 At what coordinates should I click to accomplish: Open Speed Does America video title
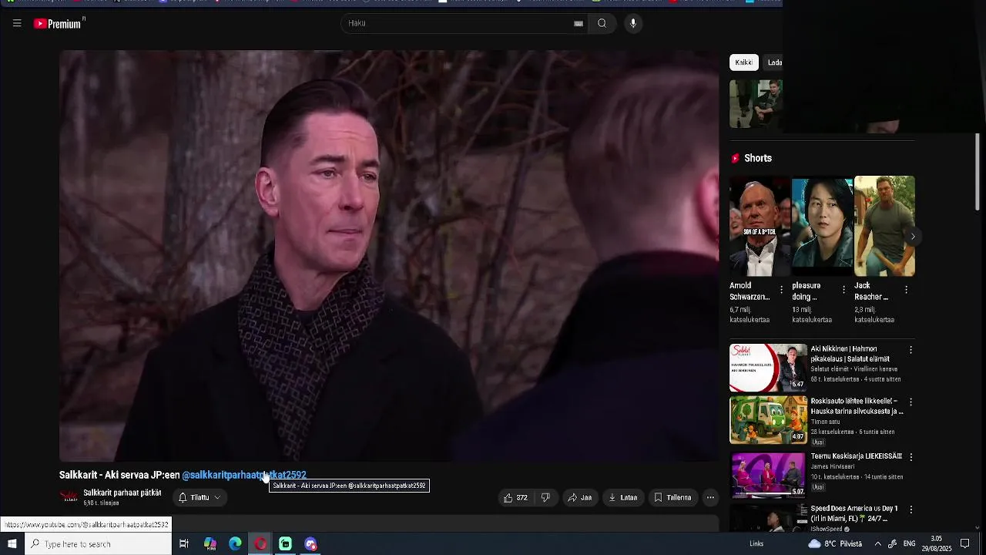(854, 513)
